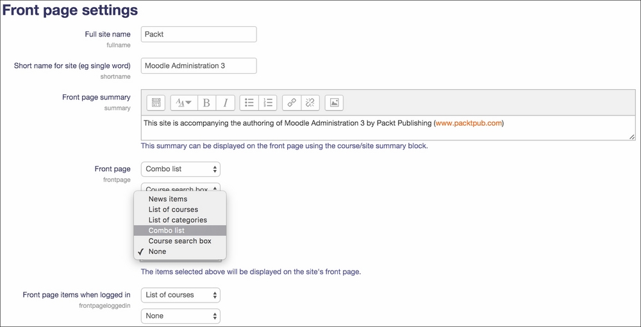Open the paragraph styles font menu

coord(184,103)
